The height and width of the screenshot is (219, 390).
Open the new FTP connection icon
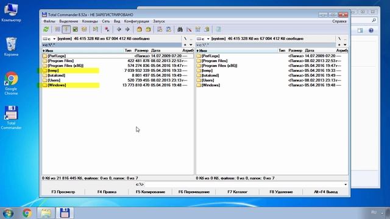pyautogui.click(x=169, y=29)
